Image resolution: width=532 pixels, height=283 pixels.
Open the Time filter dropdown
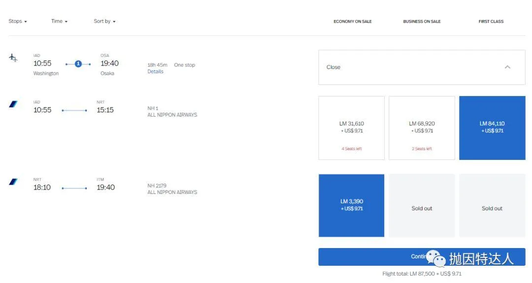tap(59, 21)
